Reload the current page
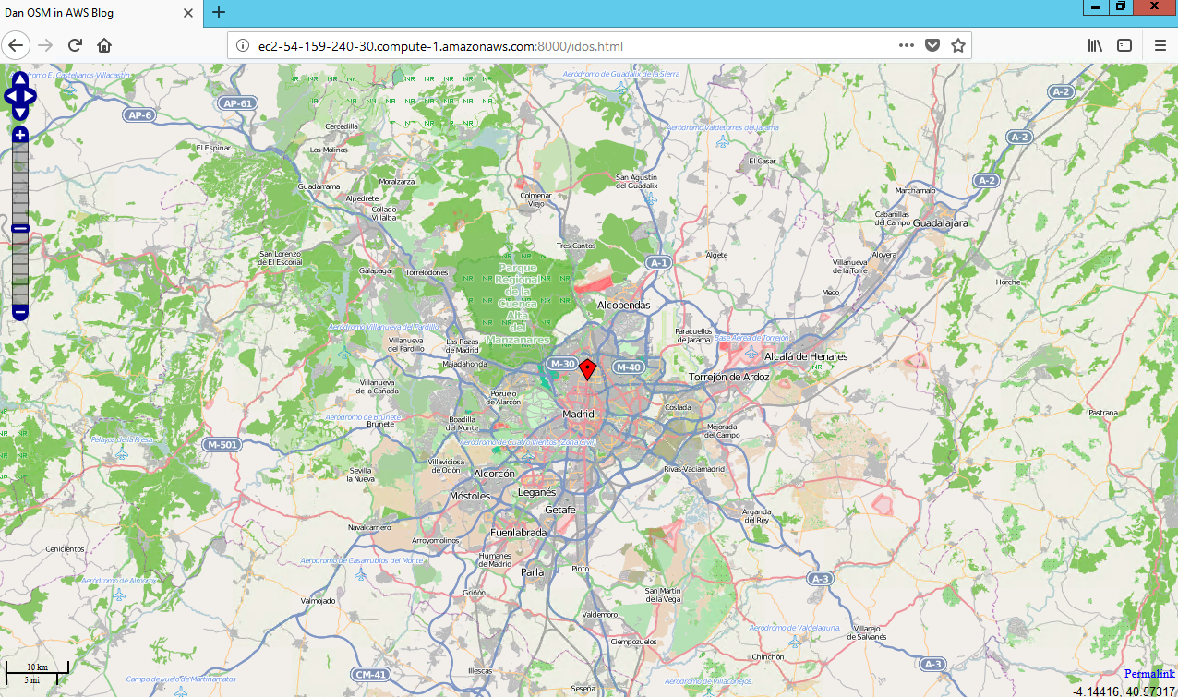Image resolution: width=1178 pixels, height=697 pixels. 75,46
